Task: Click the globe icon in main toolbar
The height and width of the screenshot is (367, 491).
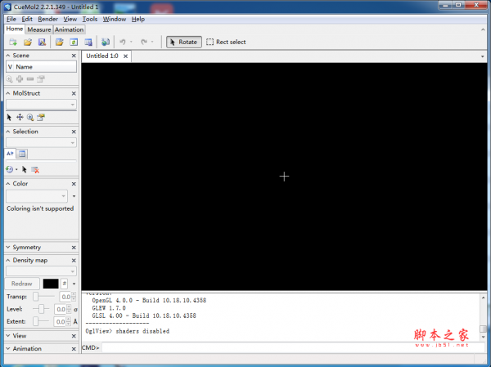Action: pos(106,42)
